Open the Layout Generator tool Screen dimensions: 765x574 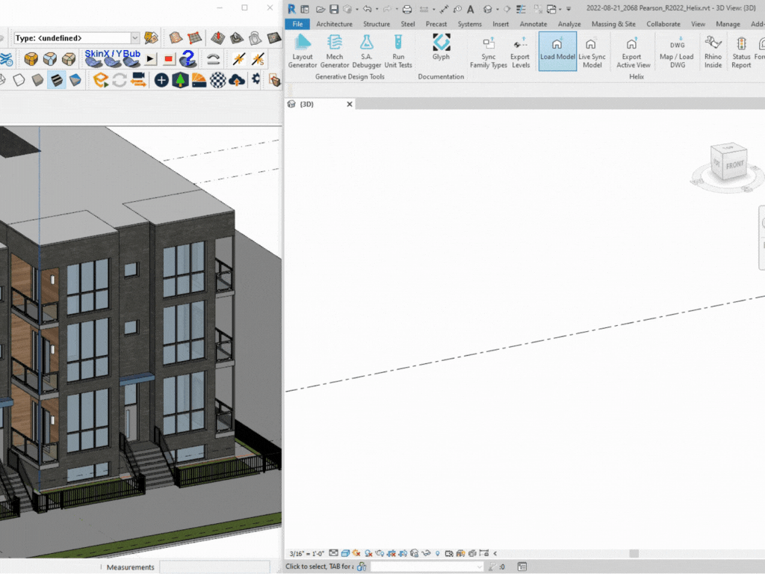[303, 51]
